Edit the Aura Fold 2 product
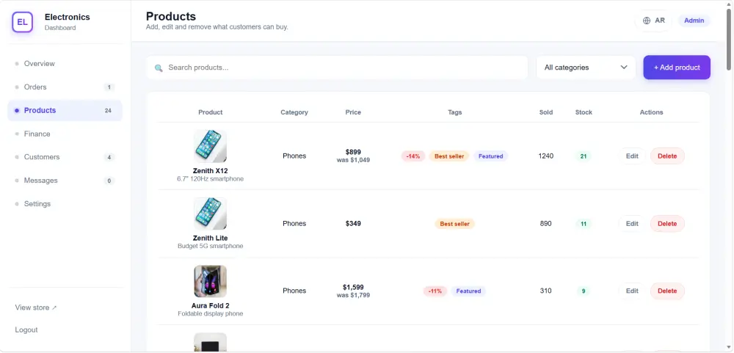734x353 pixels. (632, 291)
